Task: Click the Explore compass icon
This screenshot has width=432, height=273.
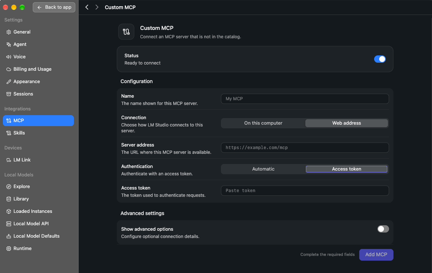Action: click(9, 187)
